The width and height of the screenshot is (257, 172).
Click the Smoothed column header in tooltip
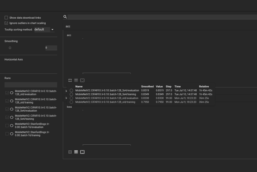point(147,86)
